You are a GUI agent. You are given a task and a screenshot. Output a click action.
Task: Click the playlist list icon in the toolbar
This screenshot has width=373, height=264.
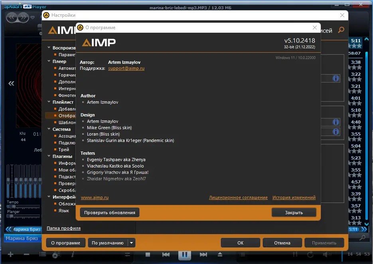(42, 254)
